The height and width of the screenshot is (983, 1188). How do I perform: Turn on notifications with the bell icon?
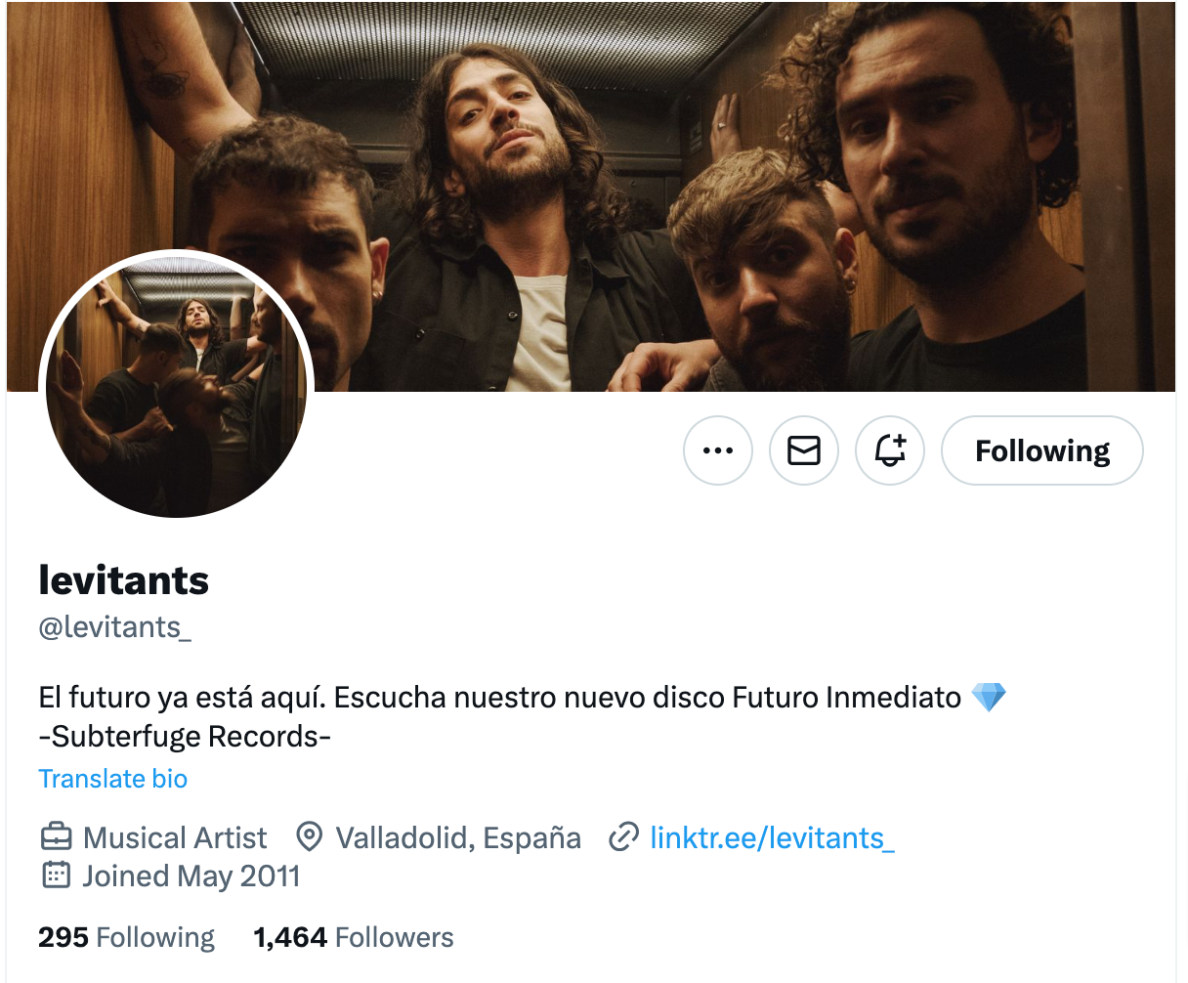890,450
